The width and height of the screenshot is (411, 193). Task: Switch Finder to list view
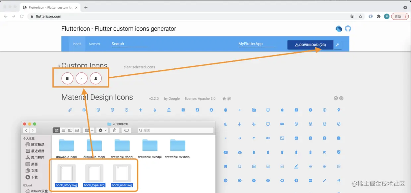point(63,131)
